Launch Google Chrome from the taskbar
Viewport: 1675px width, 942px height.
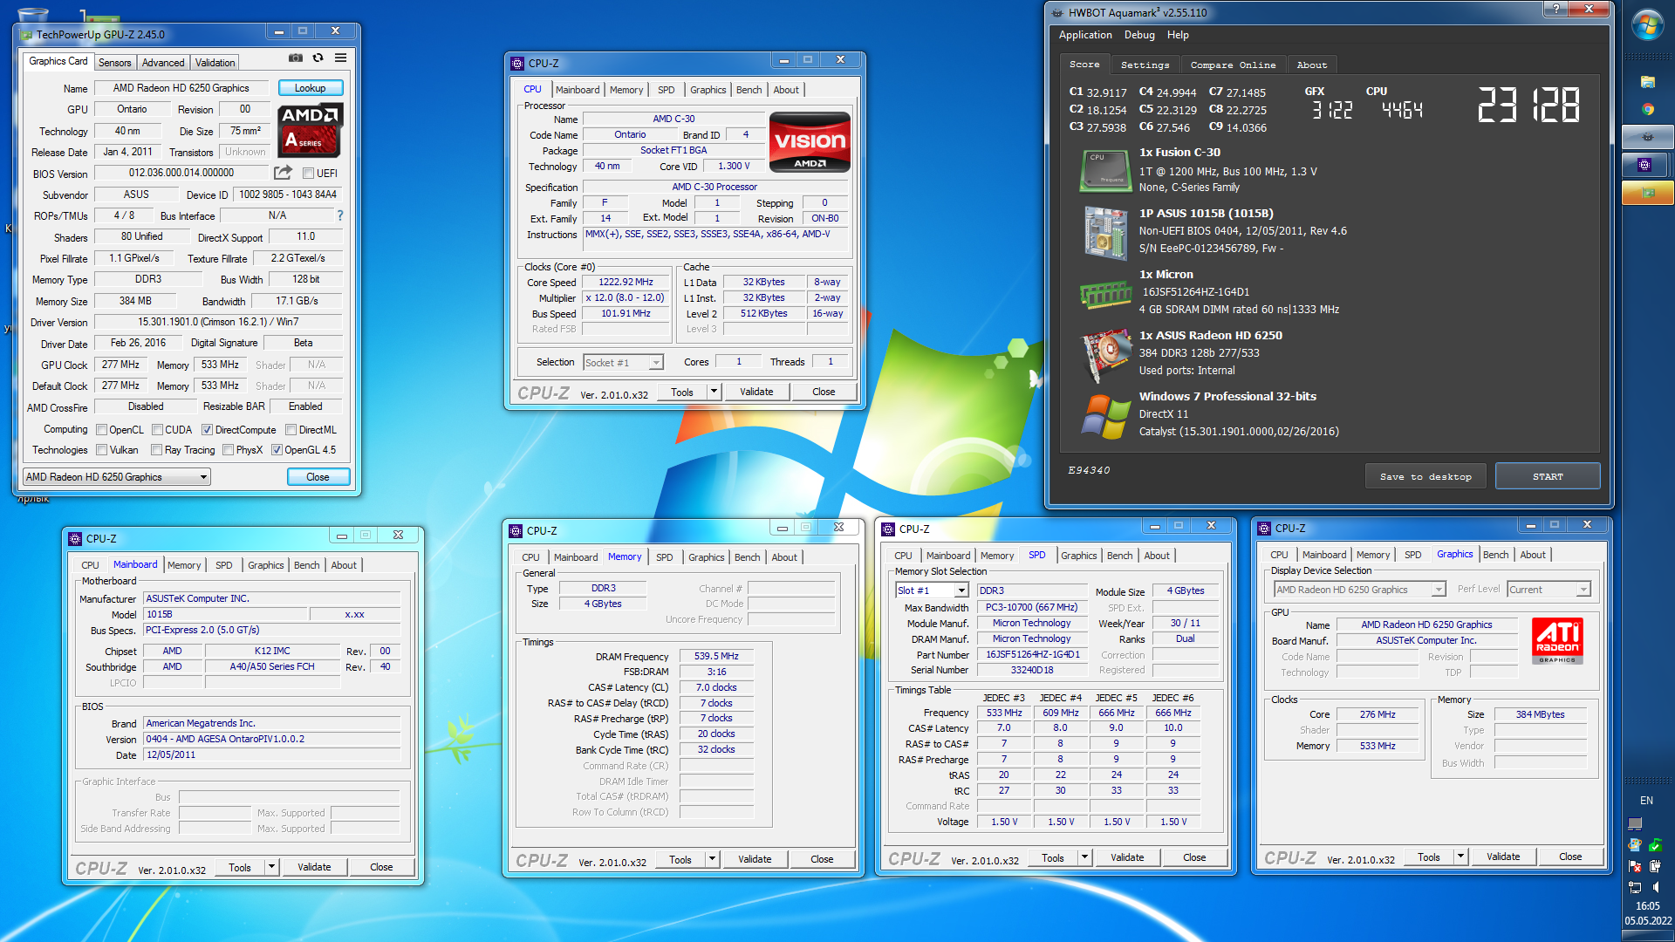click(x=1647, y=109)
